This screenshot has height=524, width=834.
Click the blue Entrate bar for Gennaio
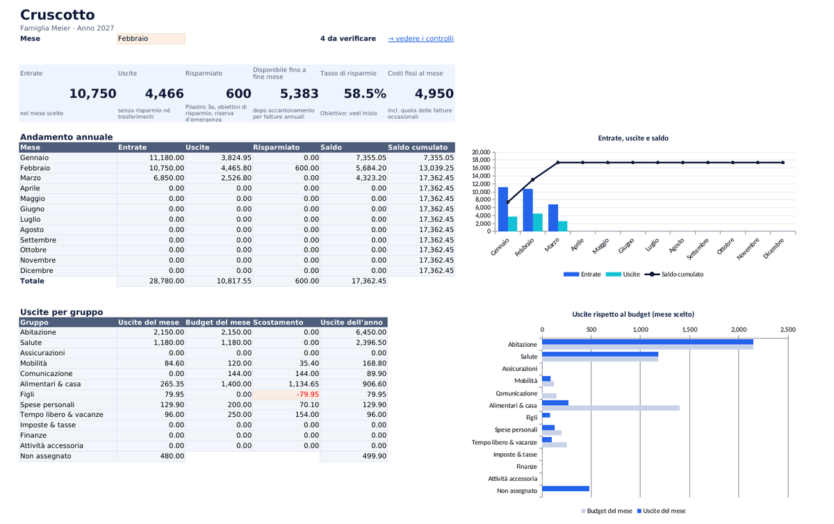click(503, 209)
